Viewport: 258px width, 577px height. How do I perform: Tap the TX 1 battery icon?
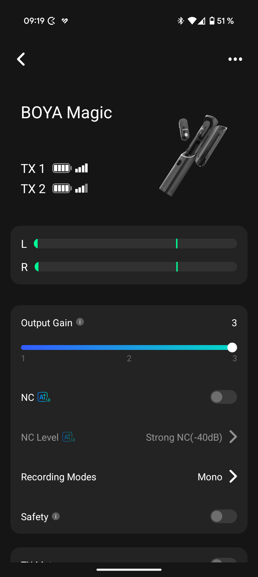[x=62, y=168]
